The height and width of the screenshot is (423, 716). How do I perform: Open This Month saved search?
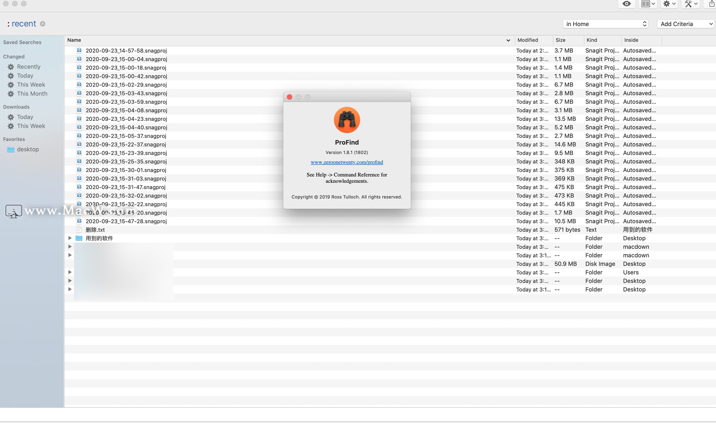click(32, 94)
